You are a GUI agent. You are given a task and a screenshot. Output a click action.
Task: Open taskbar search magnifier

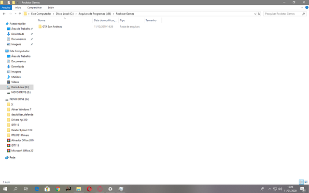(15, 189)
